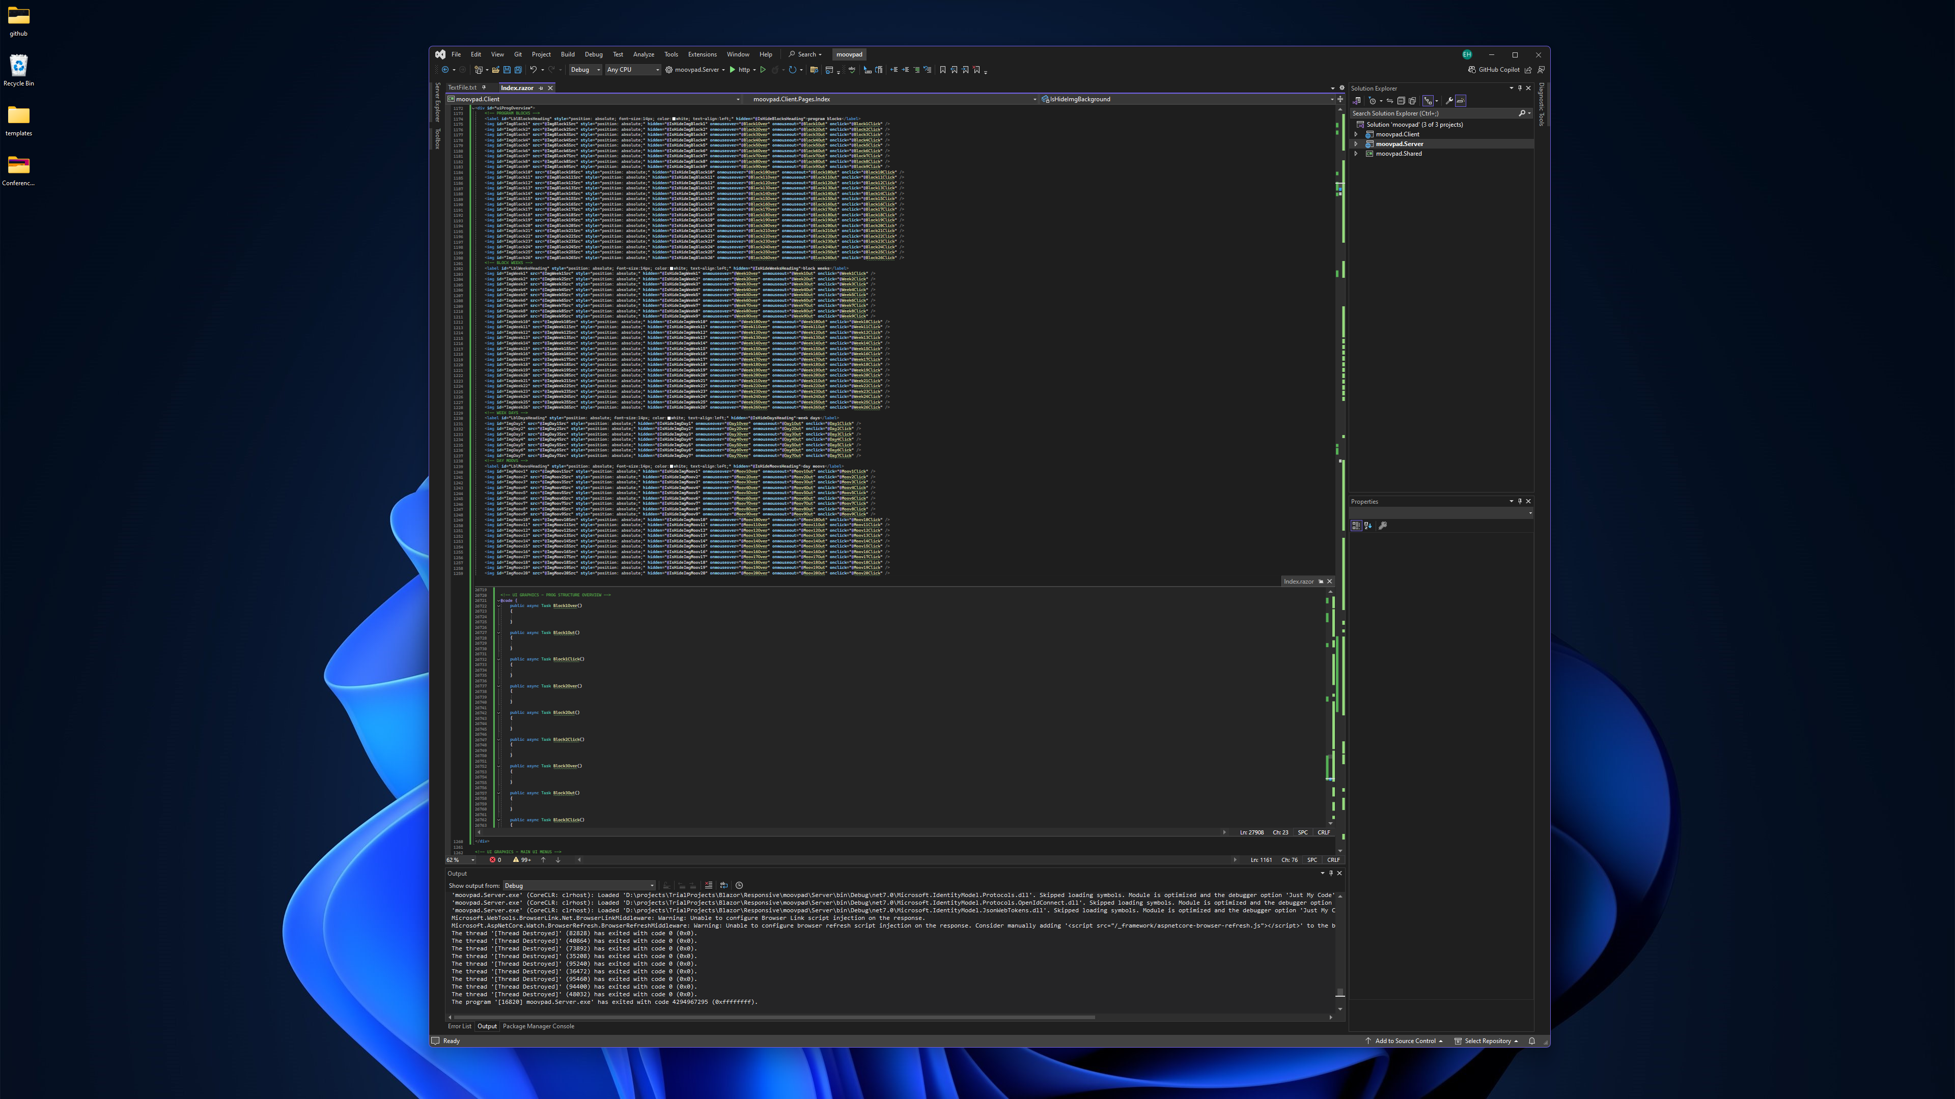Screen dimensions: 1955x1099
Task: Click the 99+ warnings indicator
Action: tap(522, 859)
